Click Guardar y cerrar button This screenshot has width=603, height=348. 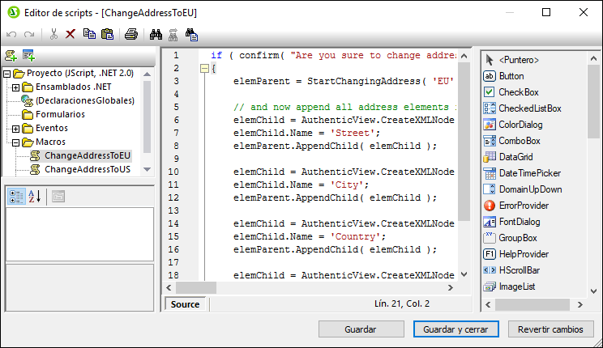click(456, 329)
